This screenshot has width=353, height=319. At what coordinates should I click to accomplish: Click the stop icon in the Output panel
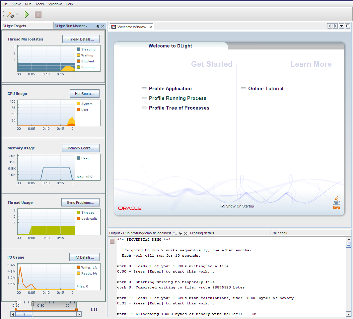(112, 241)
